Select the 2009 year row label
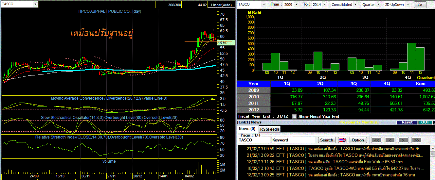Image resolution: width=435 pixels, height=180 pixels. click(254, 90)
